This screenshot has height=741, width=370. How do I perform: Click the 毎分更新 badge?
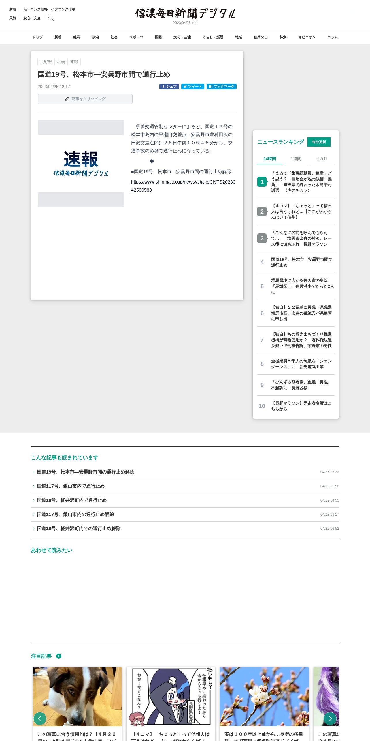(x=319, y=142)
